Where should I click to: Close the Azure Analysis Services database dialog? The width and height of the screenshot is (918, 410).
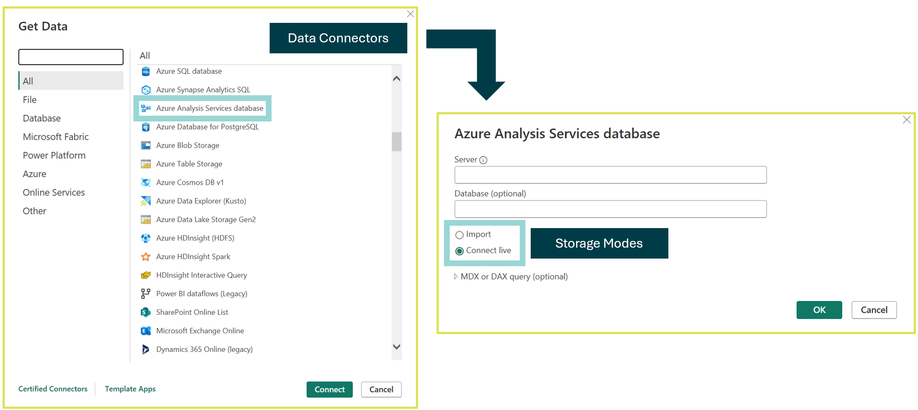[x=907, y=120]
